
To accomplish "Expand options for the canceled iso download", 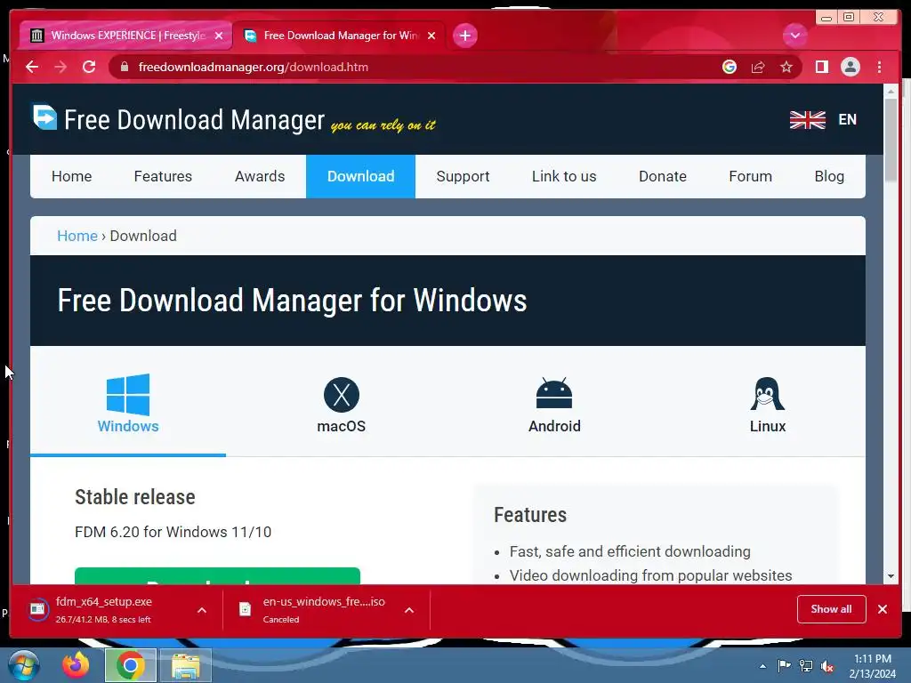I will [x=409, y=610].
